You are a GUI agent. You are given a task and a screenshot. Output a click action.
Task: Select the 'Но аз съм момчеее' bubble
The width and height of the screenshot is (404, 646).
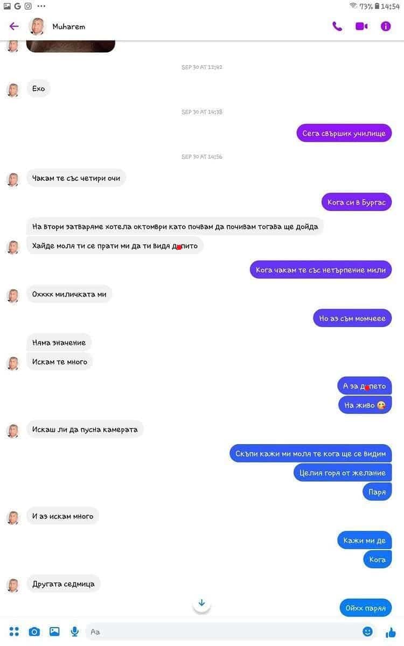click(x=352, y=318)
